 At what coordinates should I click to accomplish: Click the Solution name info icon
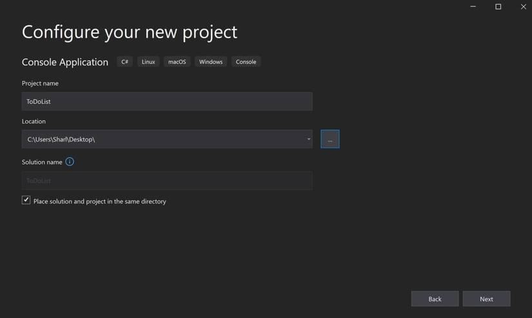[x=70, y=162]
